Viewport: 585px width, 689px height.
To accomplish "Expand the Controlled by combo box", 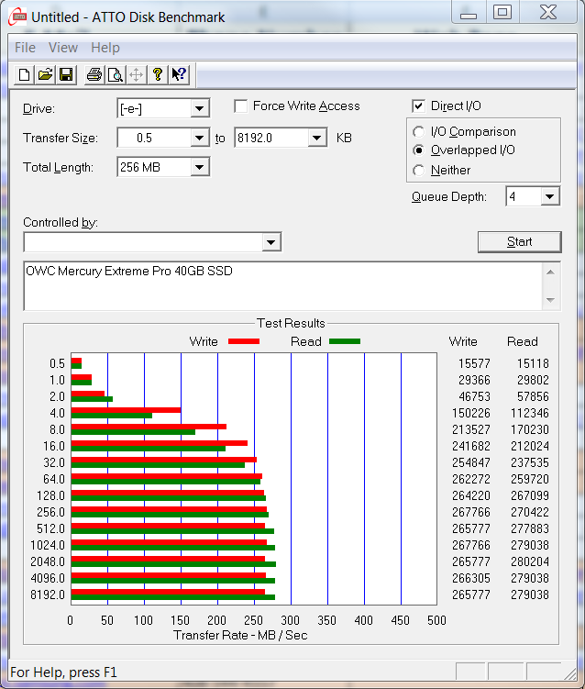I will coord(270,242).
